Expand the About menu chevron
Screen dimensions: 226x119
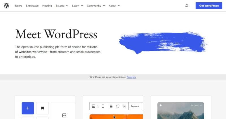(119, 6)
